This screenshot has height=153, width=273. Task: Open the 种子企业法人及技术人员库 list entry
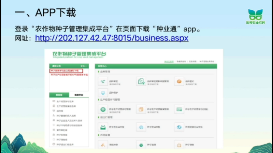pos(69,121)
